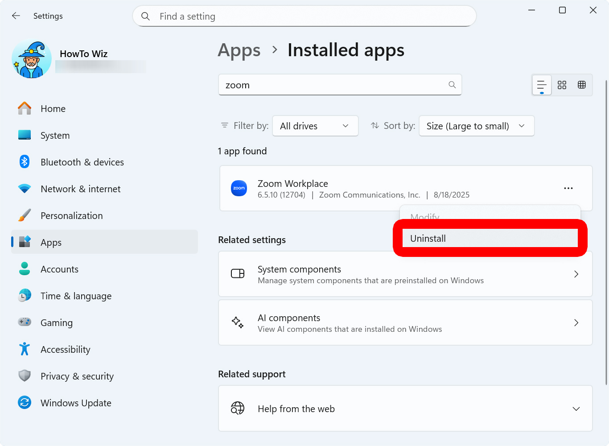Open Network & internet via its Wi-Fi icon
The image size is (609, 446).
pyautogui.click(x=24, y=188)
